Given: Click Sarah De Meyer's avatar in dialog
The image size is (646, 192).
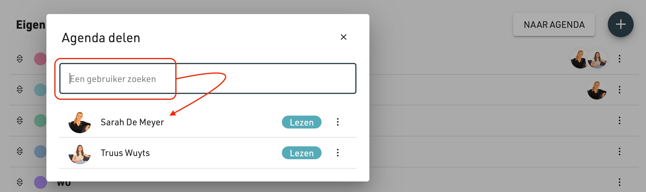Looking at the screenshot, I should click(80, 122).
